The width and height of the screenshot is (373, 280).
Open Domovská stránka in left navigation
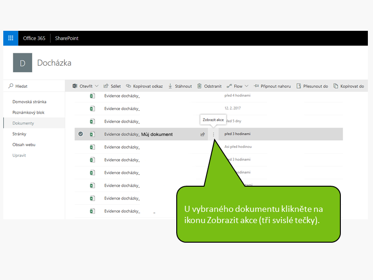click(x=29, y=102)
